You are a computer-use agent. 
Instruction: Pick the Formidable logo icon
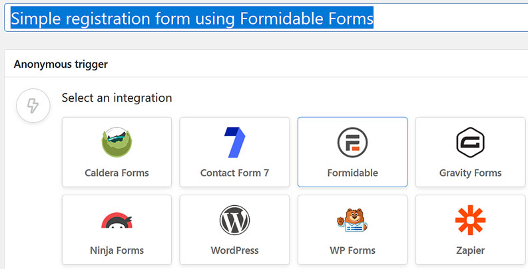[x=353, y=142]
